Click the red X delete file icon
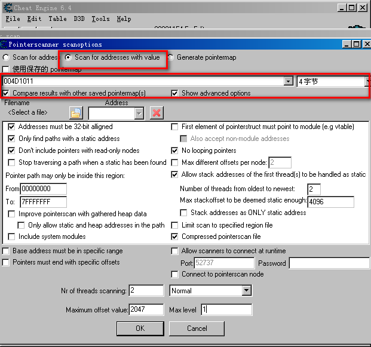Screen dimensions: 371x347 click(x=157, y=113)
